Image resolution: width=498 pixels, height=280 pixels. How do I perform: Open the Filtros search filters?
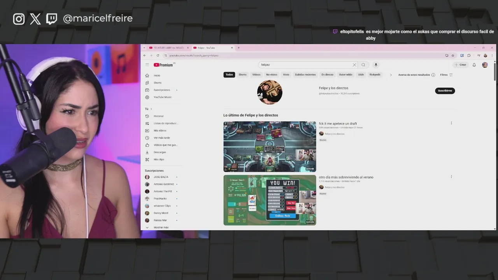pos(446,75)
